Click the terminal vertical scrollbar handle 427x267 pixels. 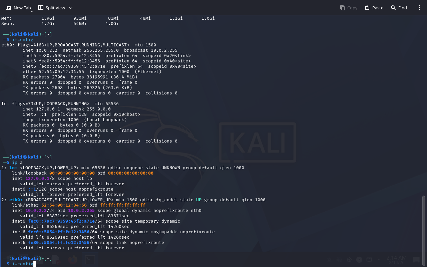[x=424, y=227]
